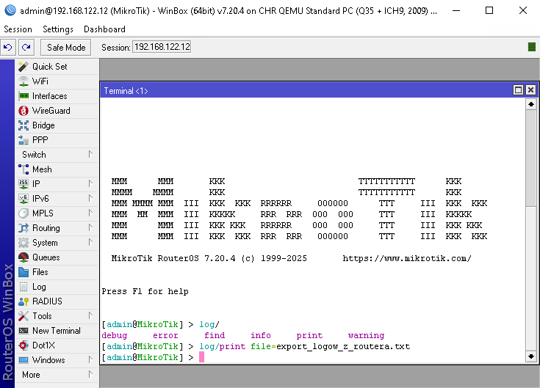Click the IPv6 menu icon
540x388 pixels.
point(24,199)
